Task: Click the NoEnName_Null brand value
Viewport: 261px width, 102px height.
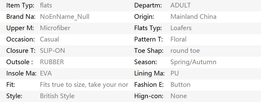Action: tap(64, 17)
